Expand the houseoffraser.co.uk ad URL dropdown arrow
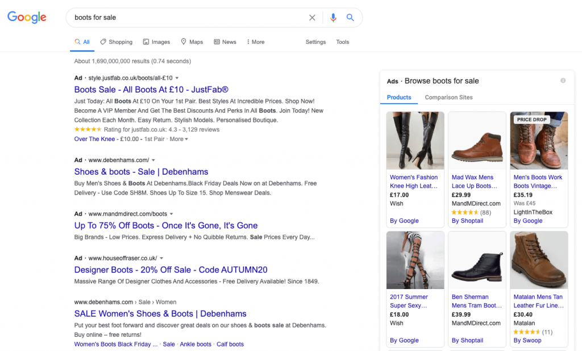 [x=161, y=258]
